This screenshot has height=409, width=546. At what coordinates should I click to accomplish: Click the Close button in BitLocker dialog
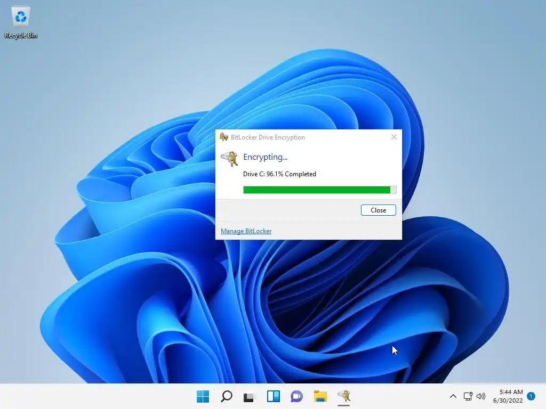(378, 210)
